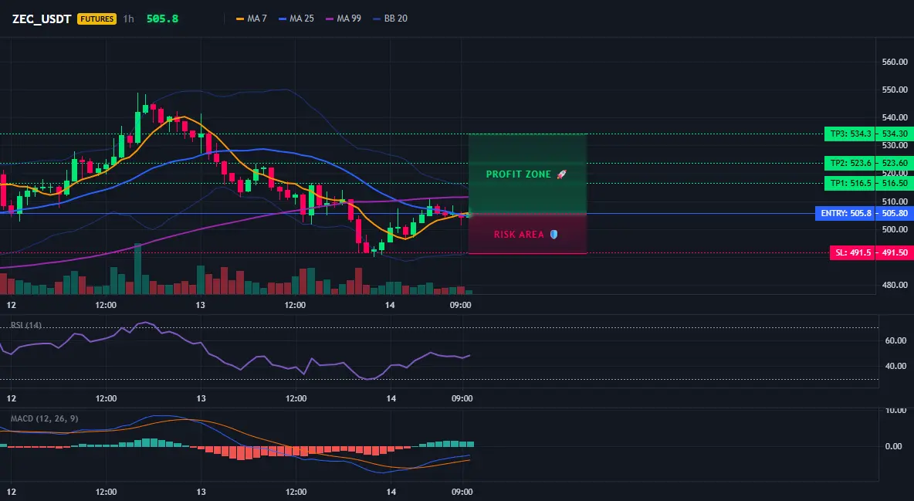Screen dimensions: 914x501
Task: Click the 540.00 price axis value
Action: tap(895, 118)
